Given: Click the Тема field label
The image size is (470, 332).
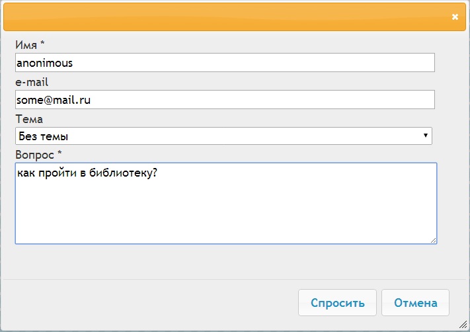Looking at the screenshot, I should tap(29, 119).
